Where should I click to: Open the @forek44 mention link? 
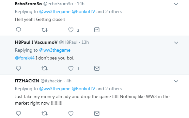tap(25, 58)
